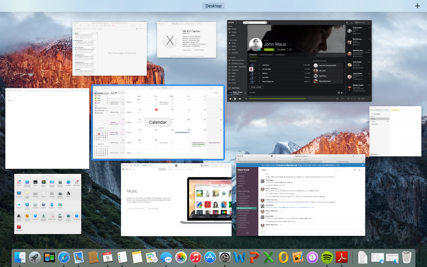Open the Biography tab for John Maus
The height and width of the screenshot is (267, 427).
[x=281, y=55]
